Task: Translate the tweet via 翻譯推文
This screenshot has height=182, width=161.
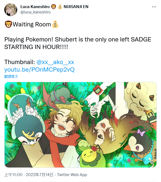Action: tap(11, 76)
